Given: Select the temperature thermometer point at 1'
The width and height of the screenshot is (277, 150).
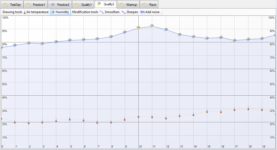Looking at the screenshot, I should [15, 121].
